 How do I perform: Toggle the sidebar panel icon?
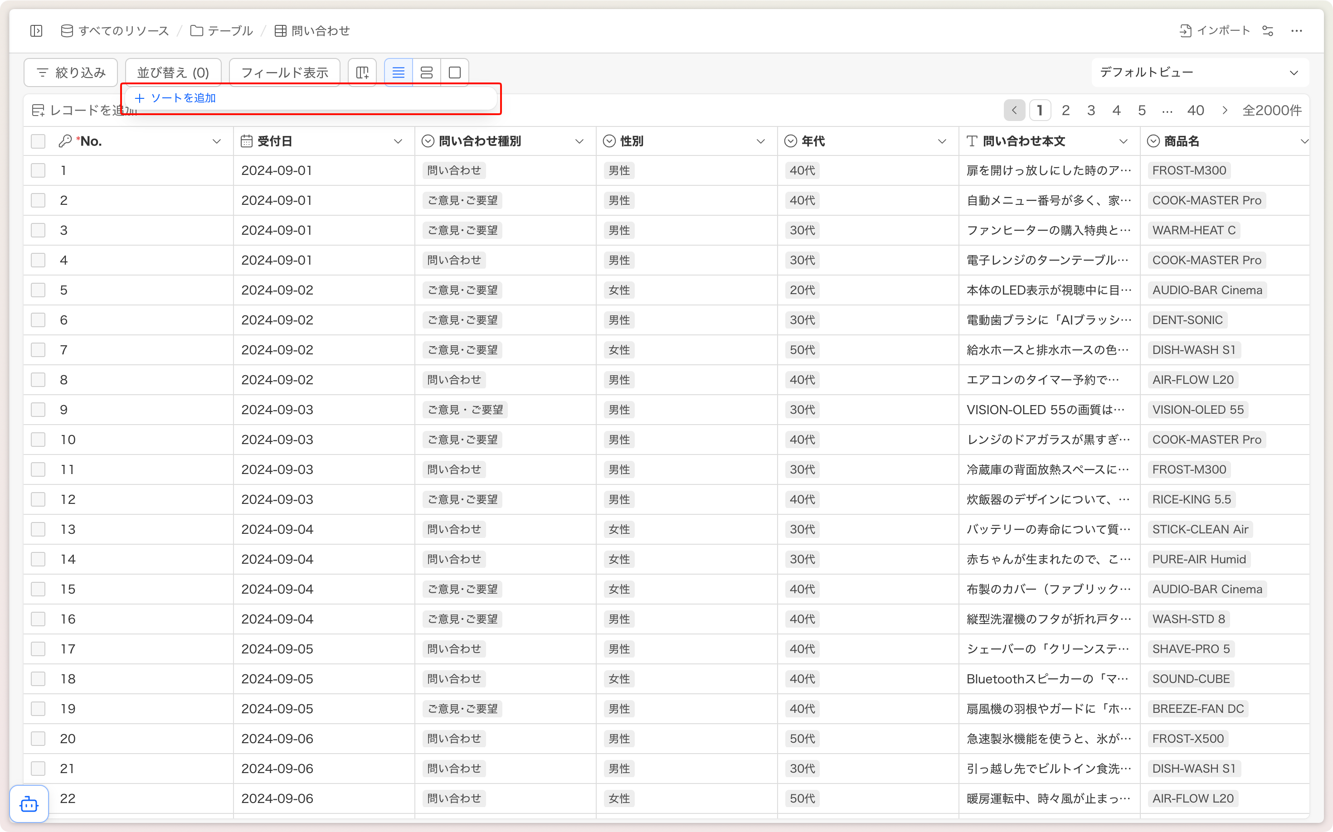[x=36, y=31]
